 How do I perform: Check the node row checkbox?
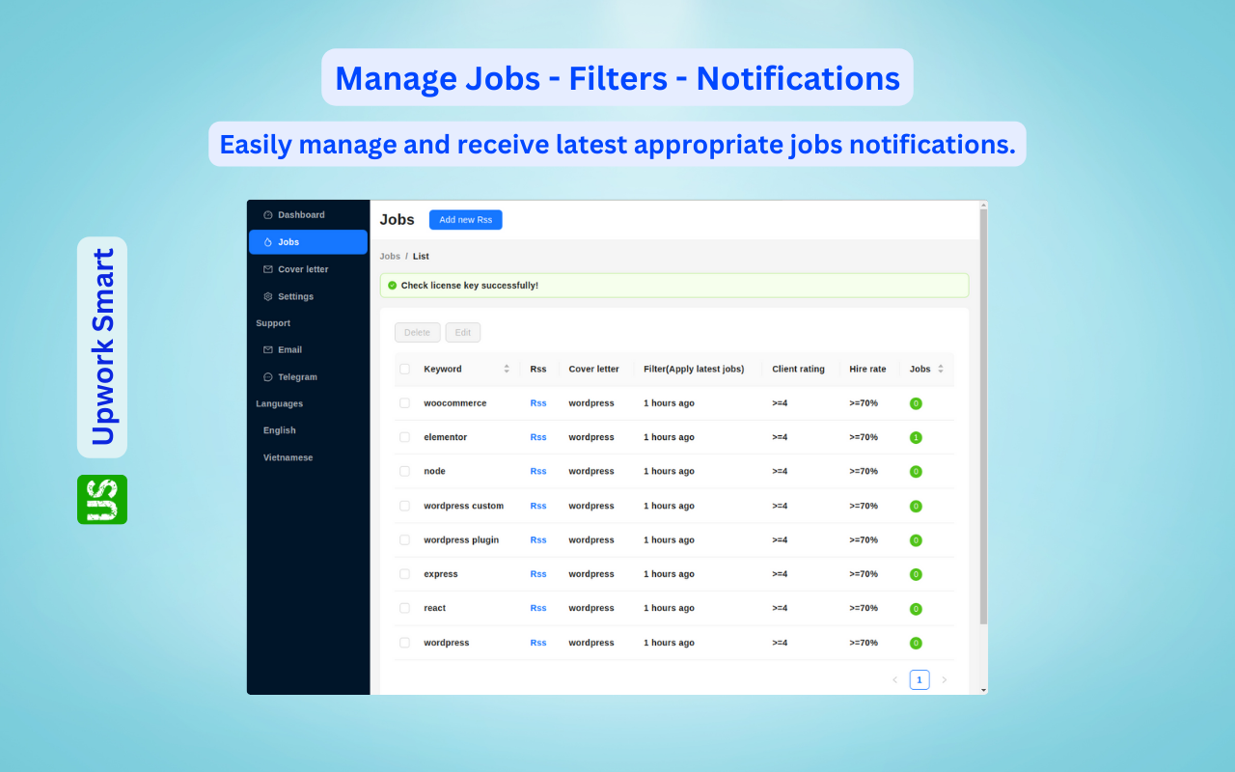pos(405,471)
